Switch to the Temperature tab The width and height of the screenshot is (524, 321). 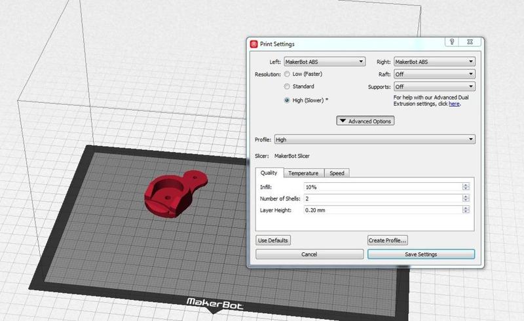(303, 173)
